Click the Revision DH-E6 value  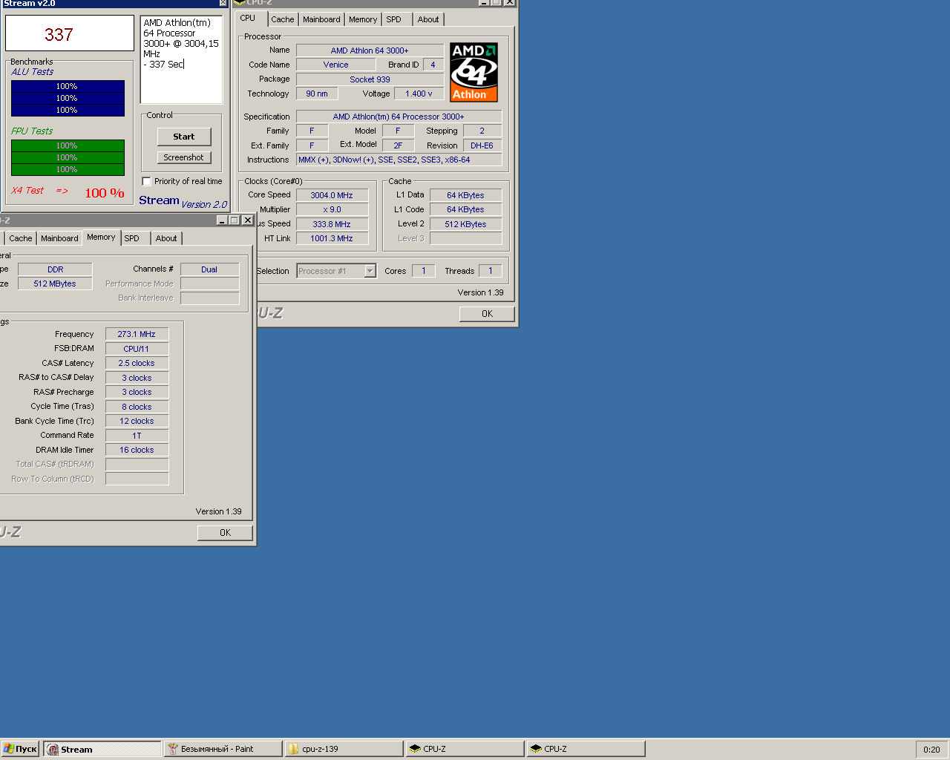tap(482, 145)
